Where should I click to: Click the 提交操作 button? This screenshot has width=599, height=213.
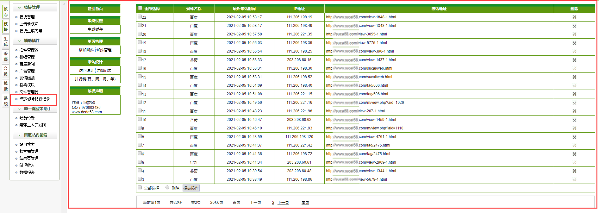[x=191, y=188]
